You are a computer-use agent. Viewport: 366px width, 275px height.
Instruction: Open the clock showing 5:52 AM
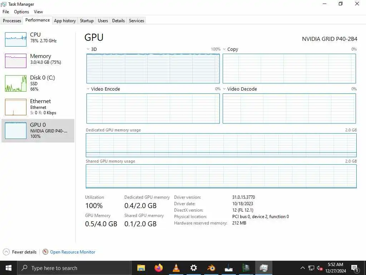click(x=335, y=268)
